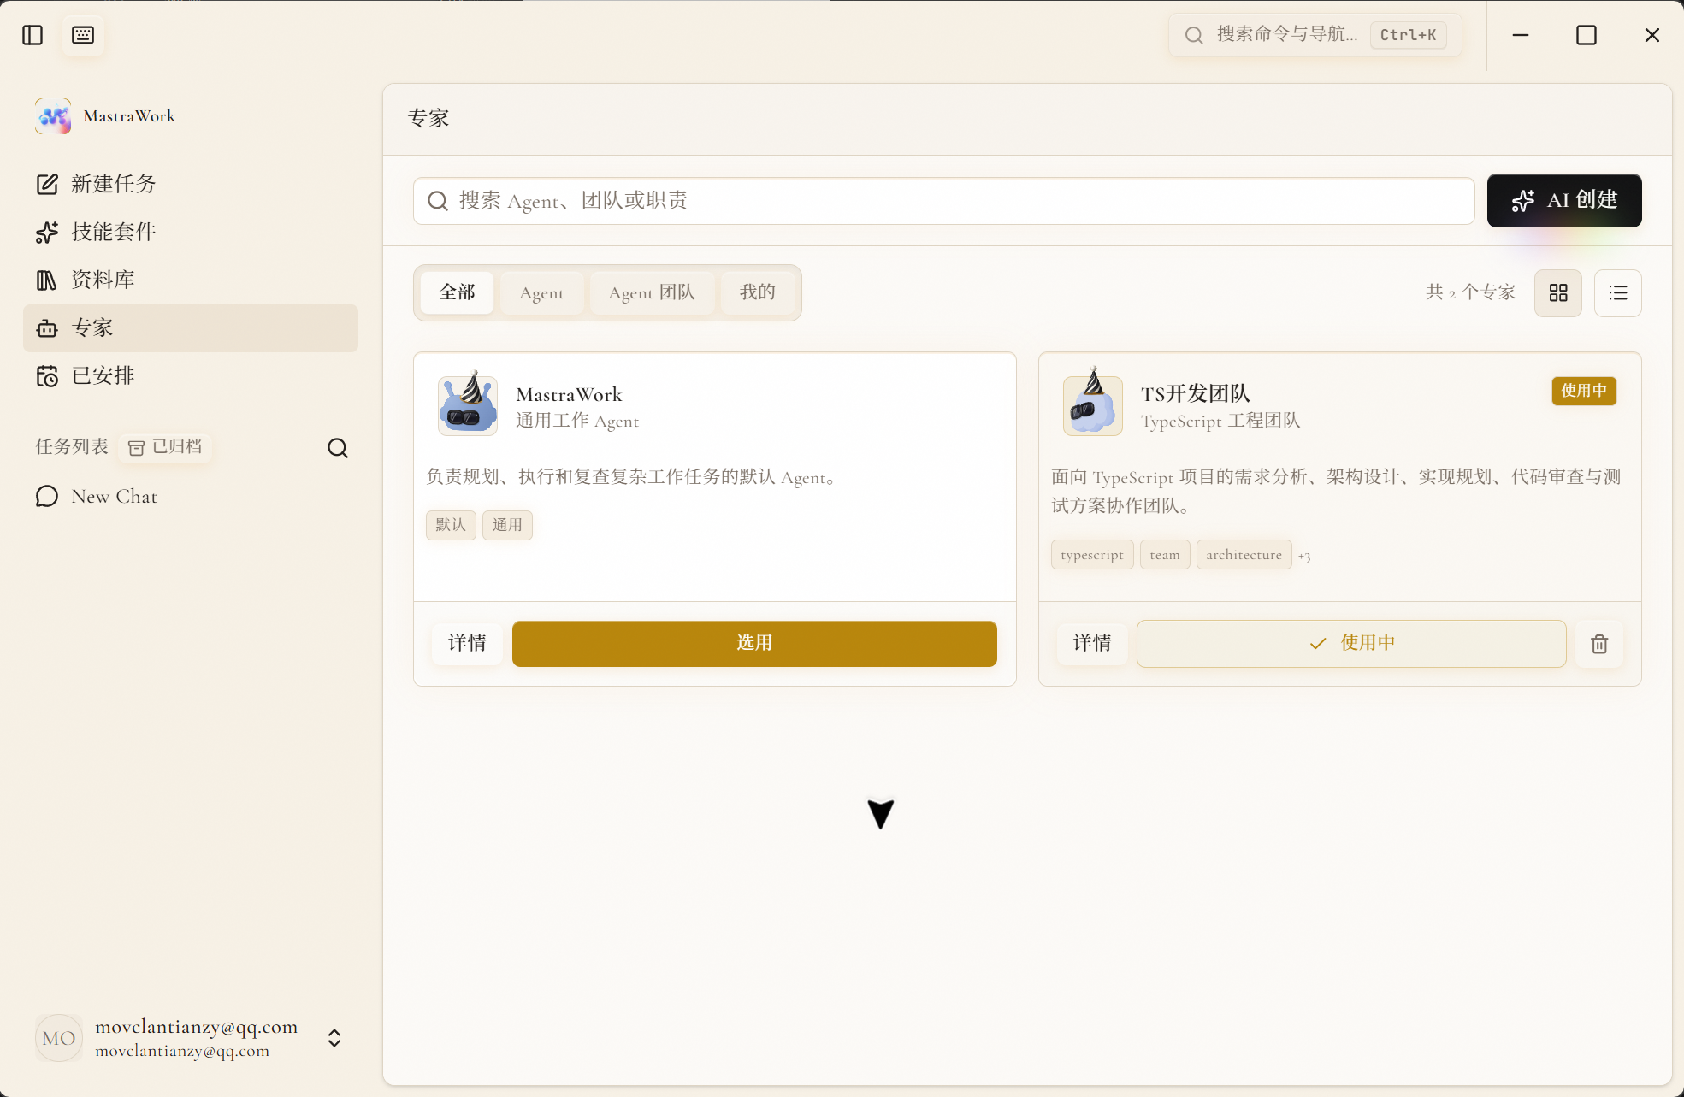Viewport: 1684px width, 1097px height.
Task: Click the 使用中 badge on TS开发团队
Action: [x=1584, y=391]
